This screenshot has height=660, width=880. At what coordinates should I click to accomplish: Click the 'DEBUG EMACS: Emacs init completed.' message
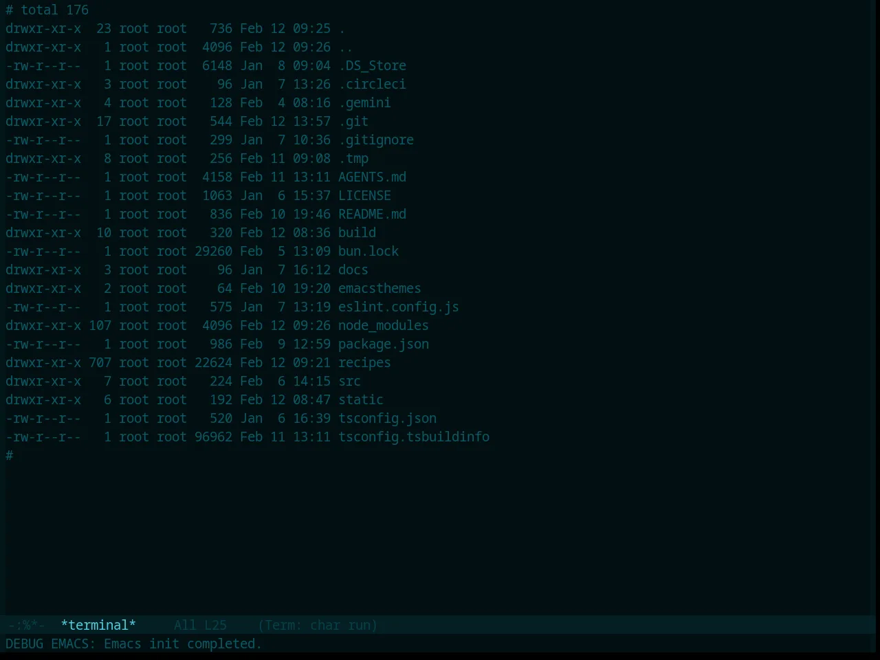[134, 644]
